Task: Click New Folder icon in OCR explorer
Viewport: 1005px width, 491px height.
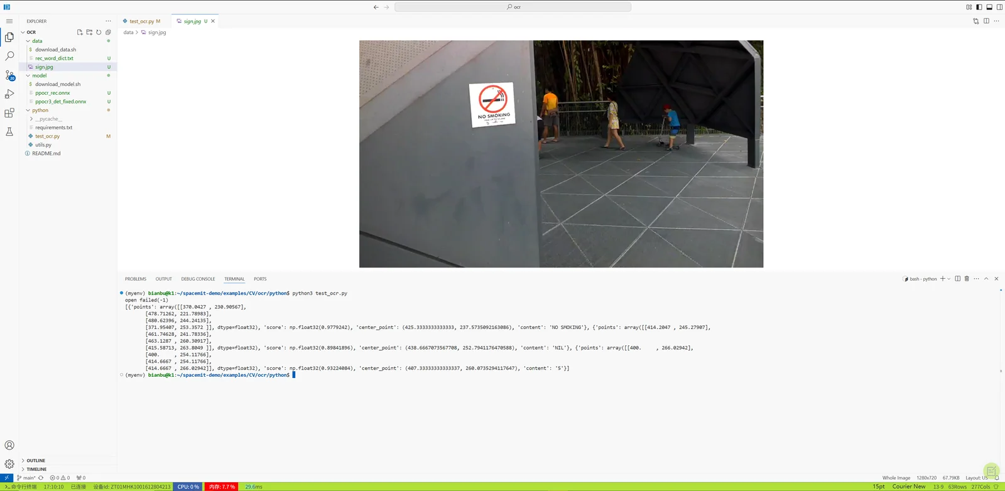Action: (x=89, y=32)
